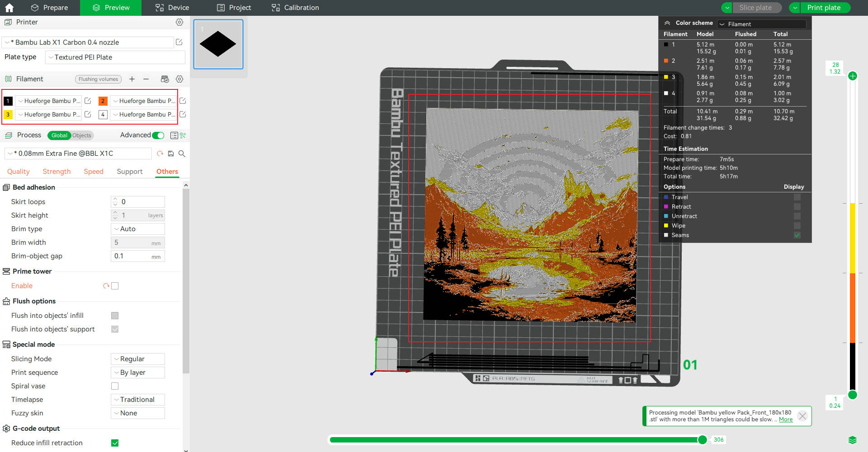This screenshot has height=452, width=868.
Task: Open filament settings gear icon
Action: 179,79
